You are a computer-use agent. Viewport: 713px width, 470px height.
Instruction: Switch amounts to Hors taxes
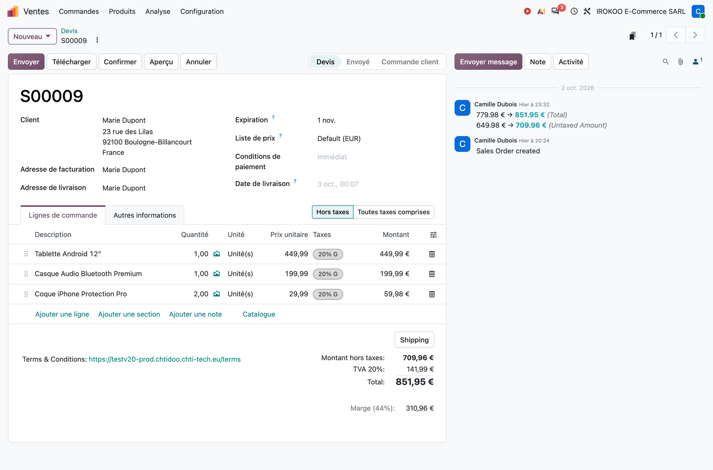[x=332, y=212]
